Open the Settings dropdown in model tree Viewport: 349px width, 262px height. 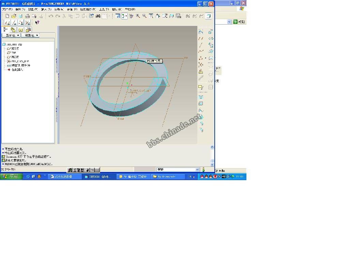[x=31, y=35]
